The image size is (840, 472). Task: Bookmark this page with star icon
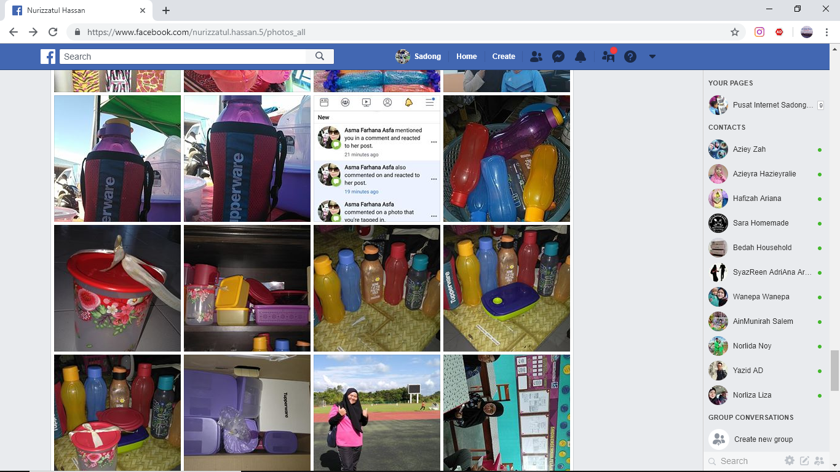pos(735,32)
